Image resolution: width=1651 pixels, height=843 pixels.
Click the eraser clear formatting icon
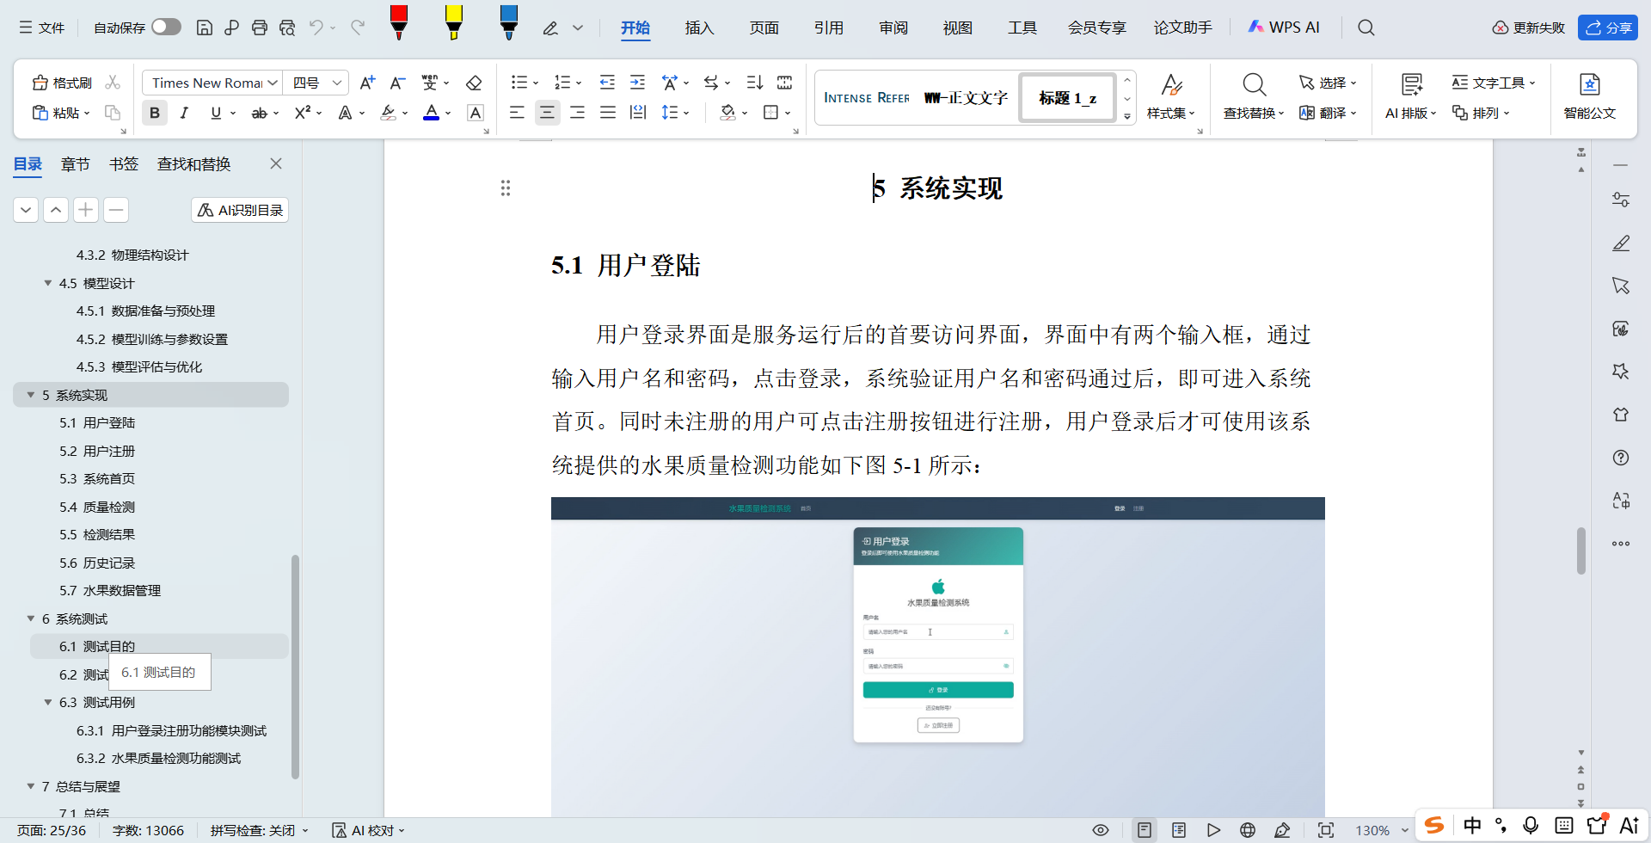click(474, 83)
